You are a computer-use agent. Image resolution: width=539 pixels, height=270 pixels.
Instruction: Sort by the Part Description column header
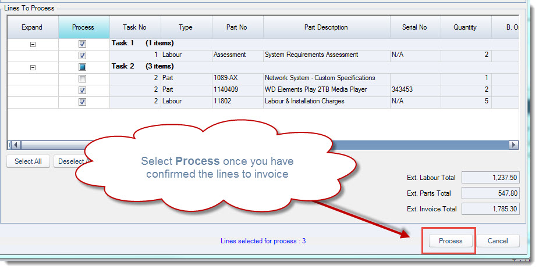[327, 27]
